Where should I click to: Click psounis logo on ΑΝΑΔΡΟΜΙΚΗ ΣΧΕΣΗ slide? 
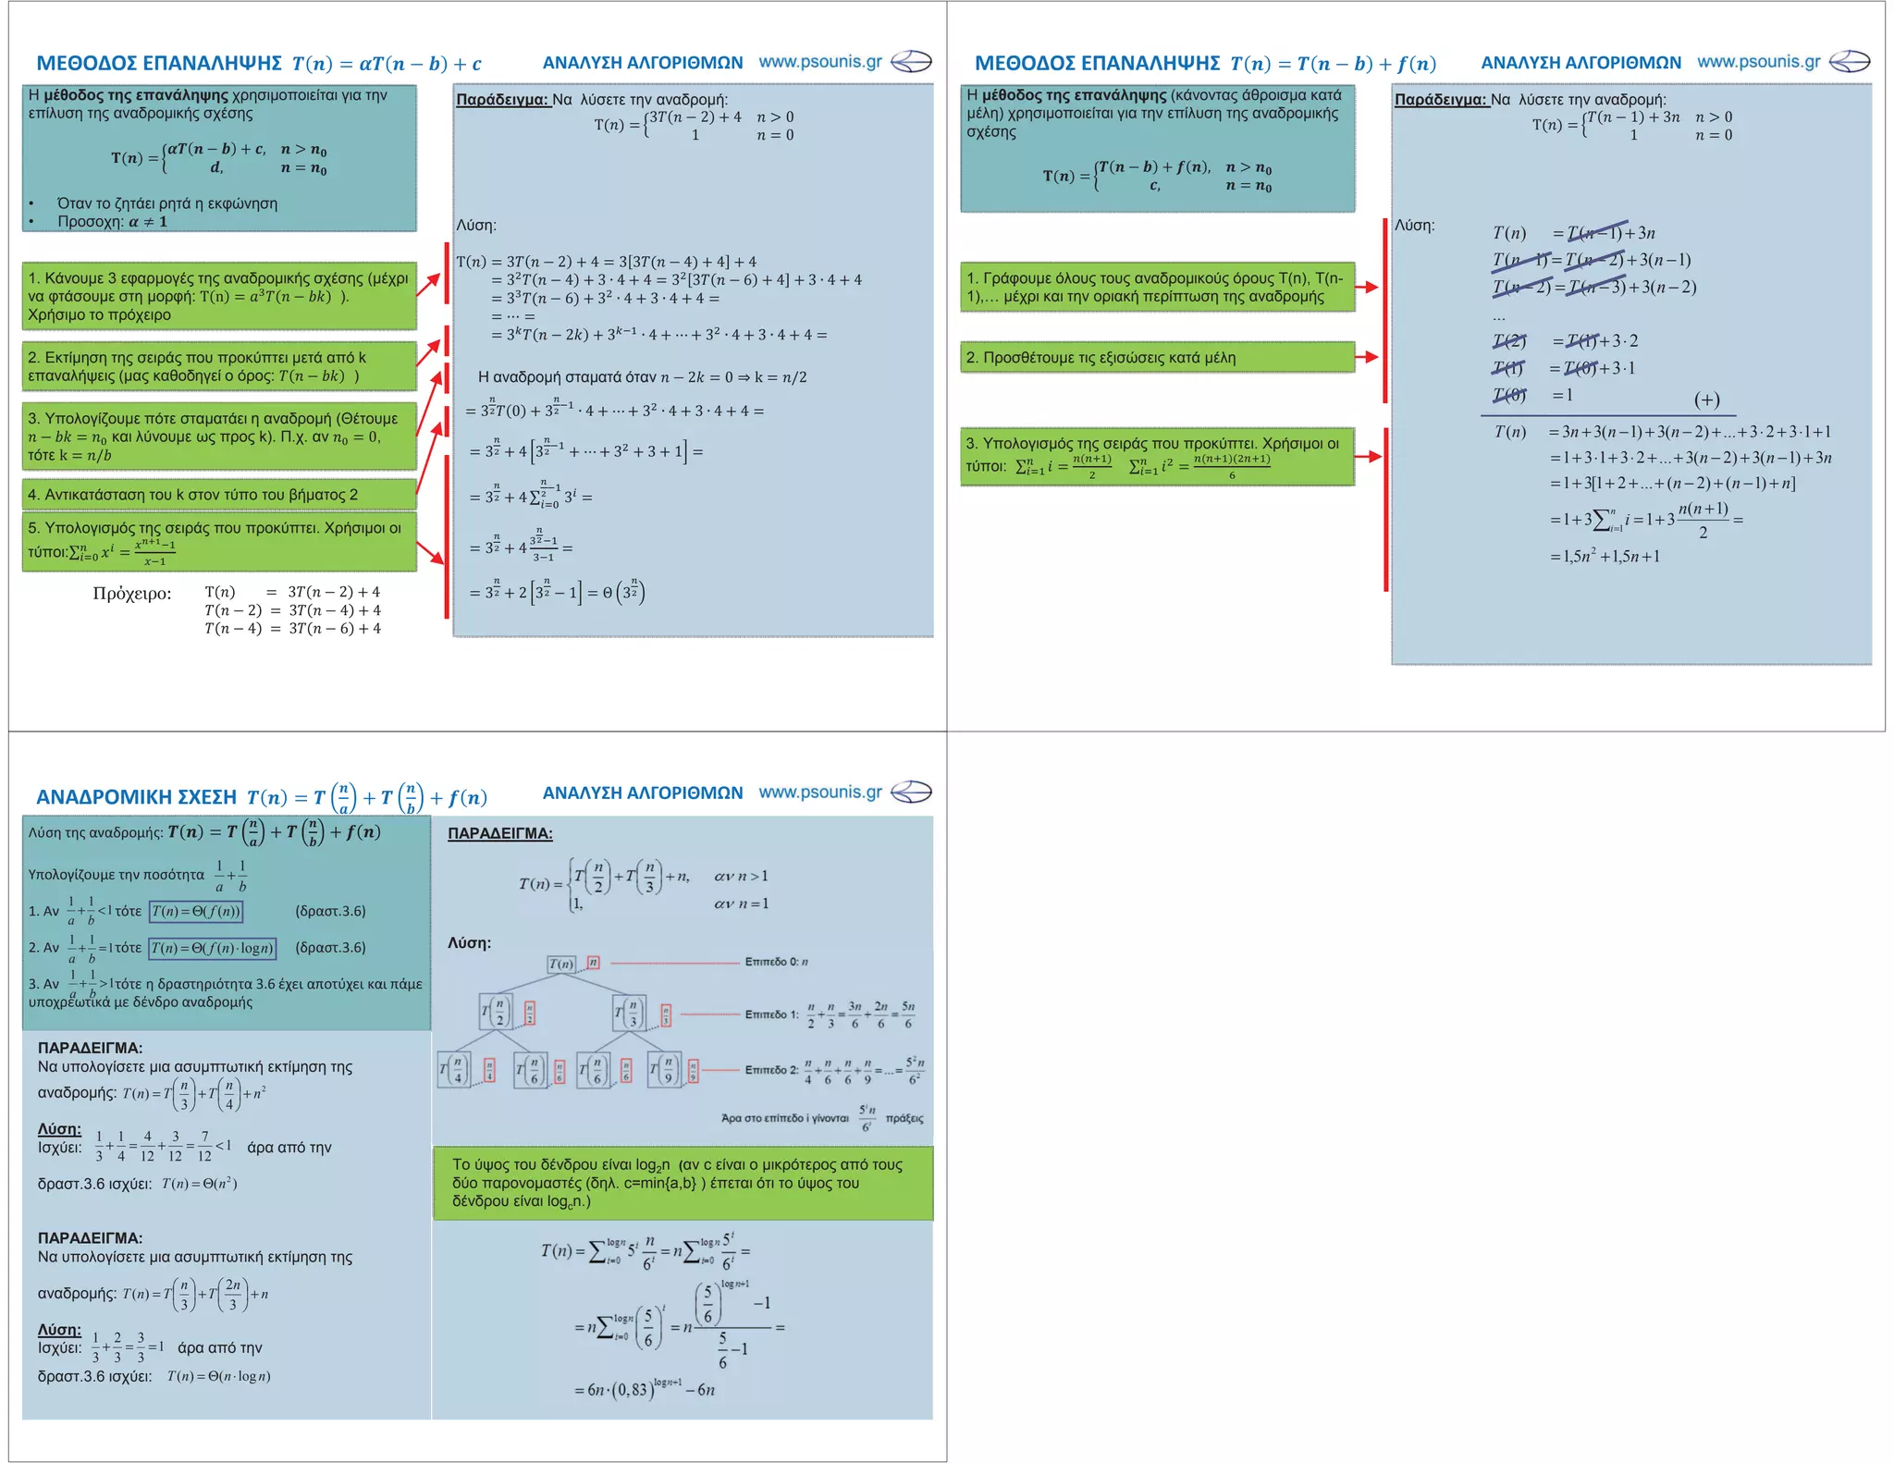tap(911, 793)
